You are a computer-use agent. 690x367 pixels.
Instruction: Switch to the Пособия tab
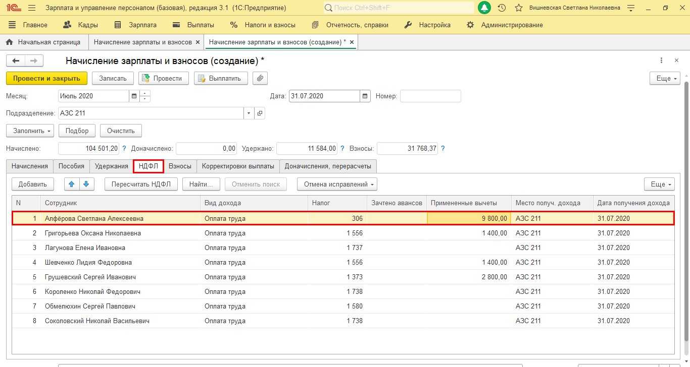click(71, 166)
